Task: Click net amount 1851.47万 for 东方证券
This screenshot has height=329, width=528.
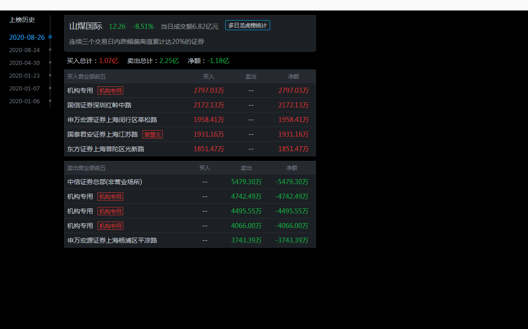Action: [x=293, y=149]
